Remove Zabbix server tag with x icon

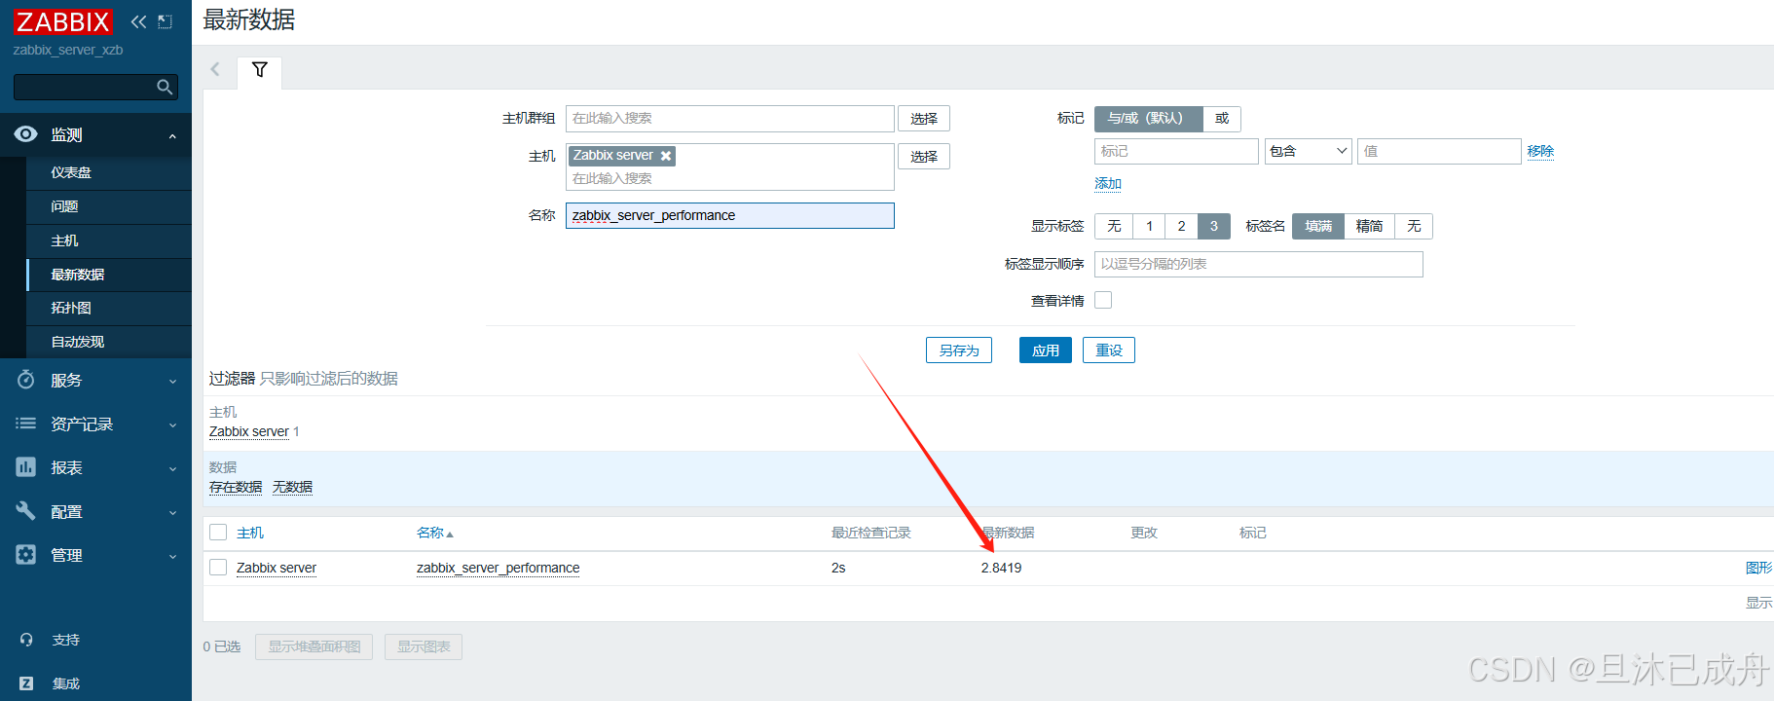pos(666,156)
